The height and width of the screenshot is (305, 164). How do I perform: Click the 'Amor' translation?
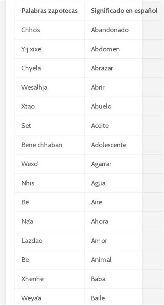(x=99, y=241)
